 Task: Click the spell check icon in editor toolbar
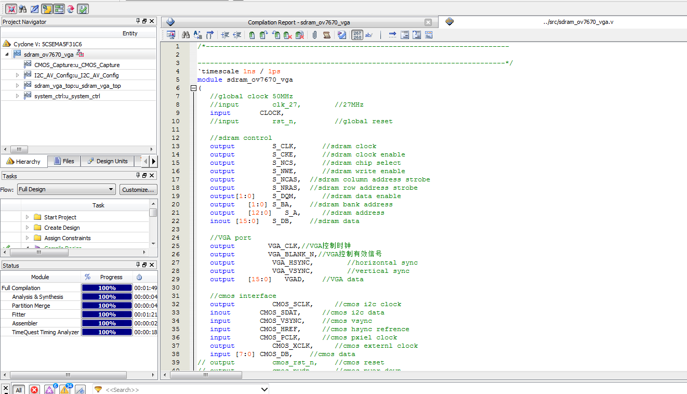pyautogui.click(x=342, y=35)
